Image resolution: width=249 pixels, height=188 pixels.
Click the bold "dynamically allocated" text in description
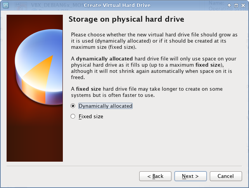(104, 59)
